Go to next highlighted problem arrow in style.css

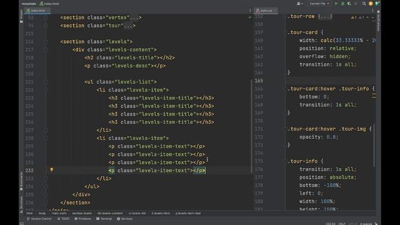(x=372, y=17)
